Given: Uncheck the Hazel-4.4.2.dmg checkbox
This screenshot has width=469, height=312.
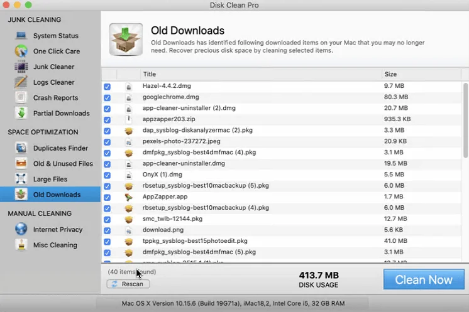Looking at the screenshot, I should [107, 87].
